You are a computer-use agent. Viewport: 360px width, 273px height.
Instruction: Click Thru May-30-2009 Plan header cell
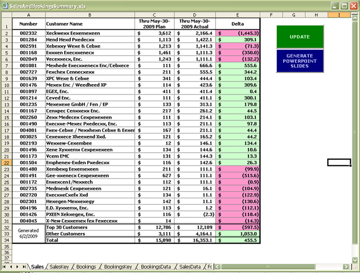click(x=155, y=24)
